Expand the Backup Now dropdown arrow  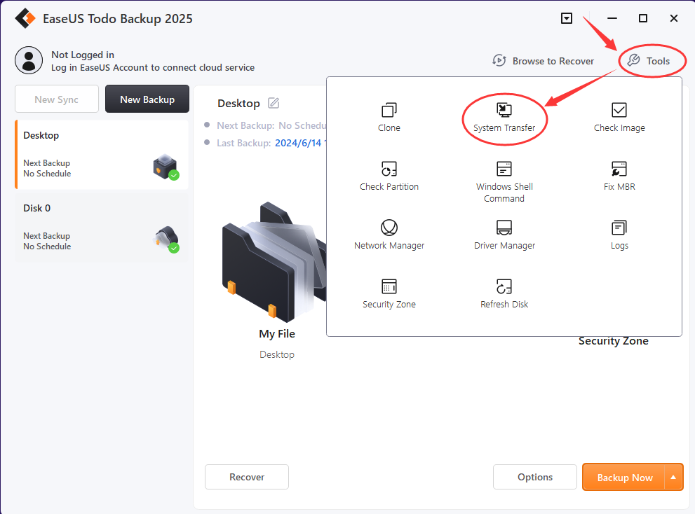point(674,478)
